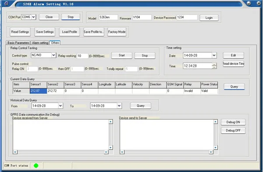Select the Sensor1 value cell 212.87
Screen dimensions: 263x172
pos(39,91)
